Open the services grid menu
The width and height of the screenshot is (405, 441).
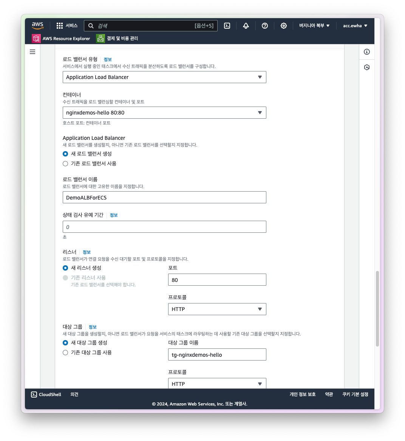(x=60, y=26)
